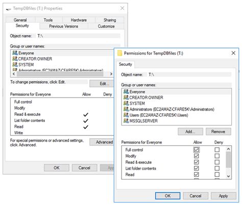Screen dimensions: 242x206
Task: Click Apply in the Permissions dialog
Action: click(224, 196)
